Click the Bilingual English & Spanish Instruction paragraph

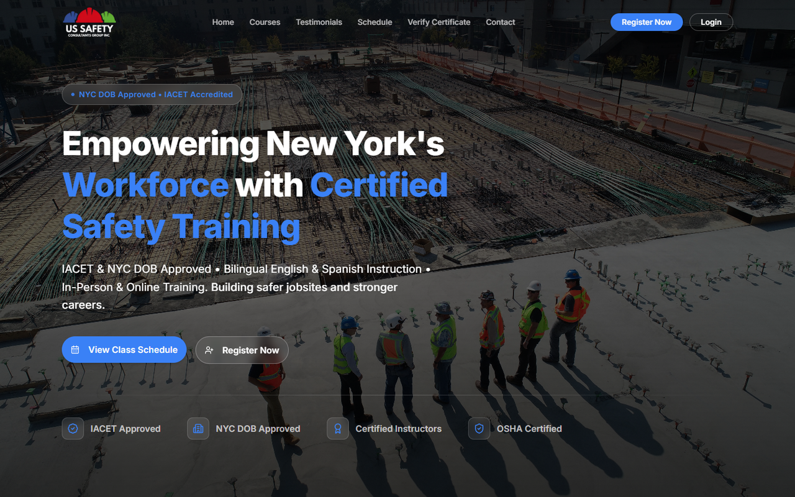(x=247, y=287)
